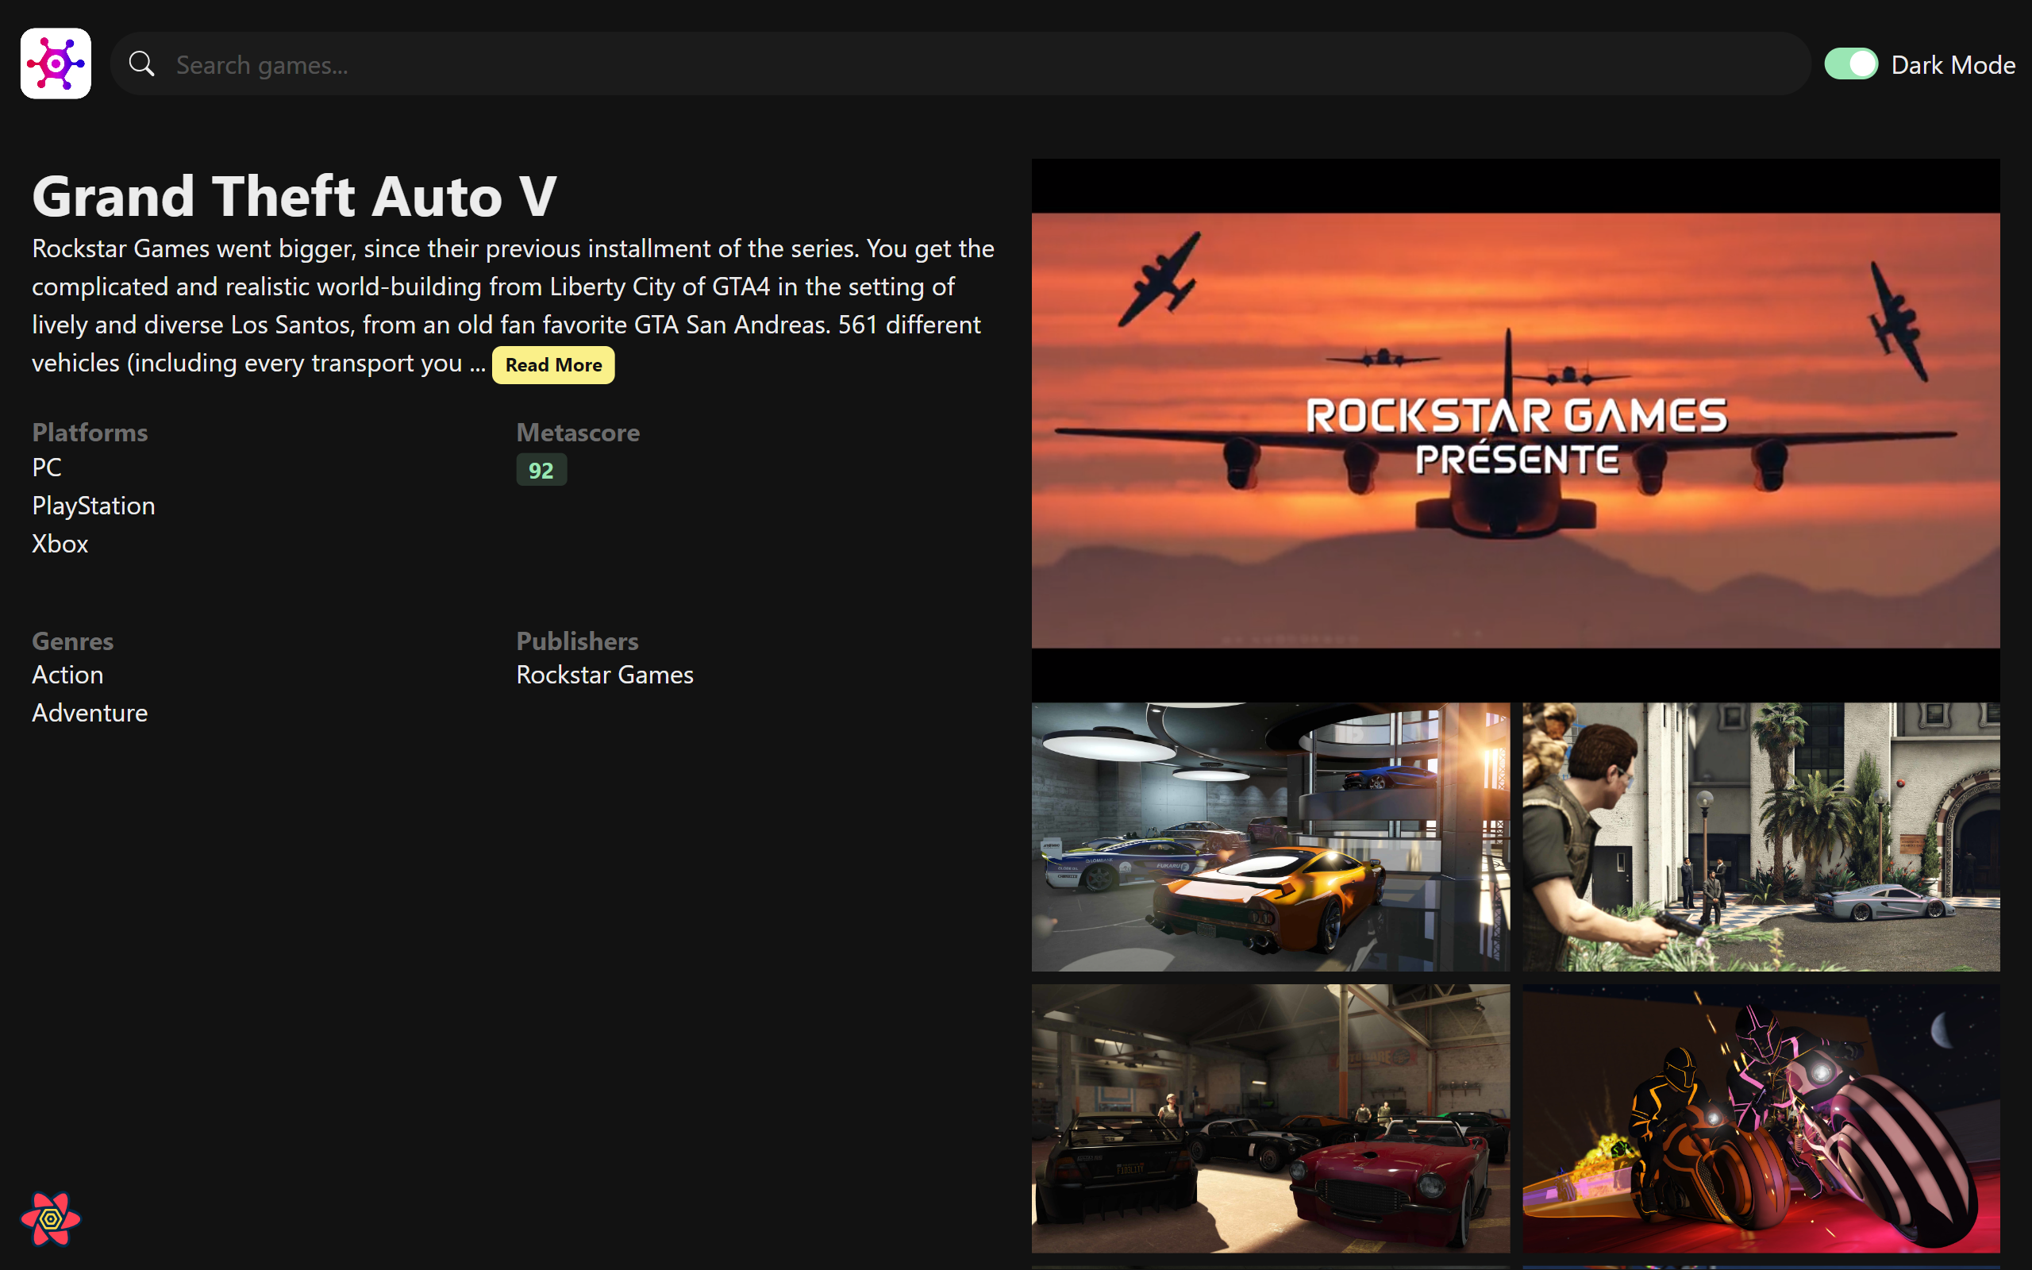Click the app logo in header
The width and height of the screenshot is (2032, 1270).
pos(56,63)
